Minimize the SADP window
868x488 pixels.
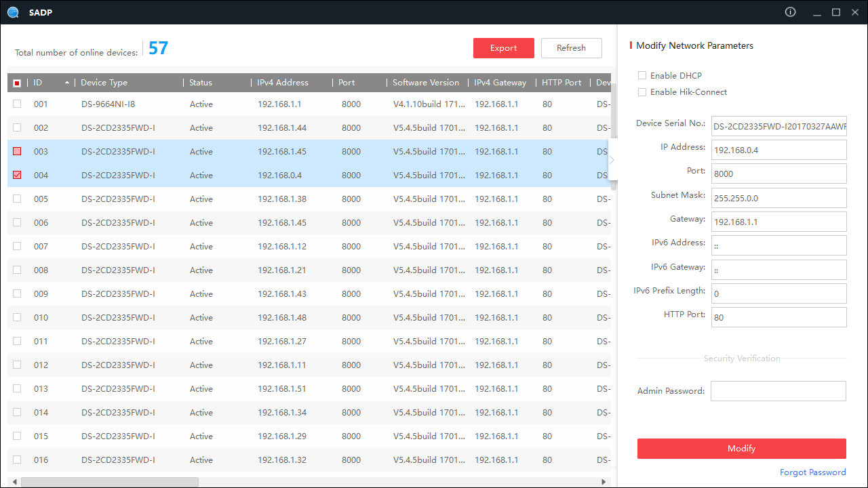pyautogui.click(x=817, y=12)
